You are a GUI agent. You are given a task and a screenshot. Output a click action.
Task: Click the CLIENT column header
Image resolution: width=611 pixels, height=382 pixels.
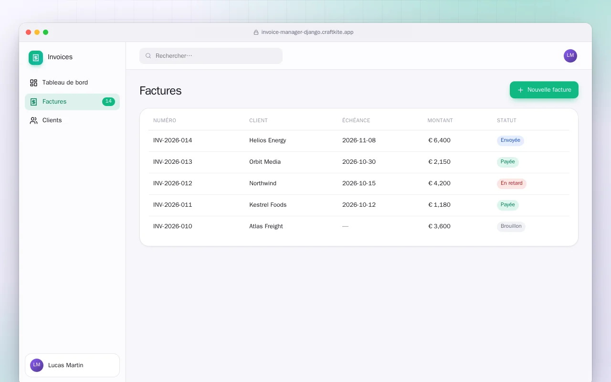[258, 121]
